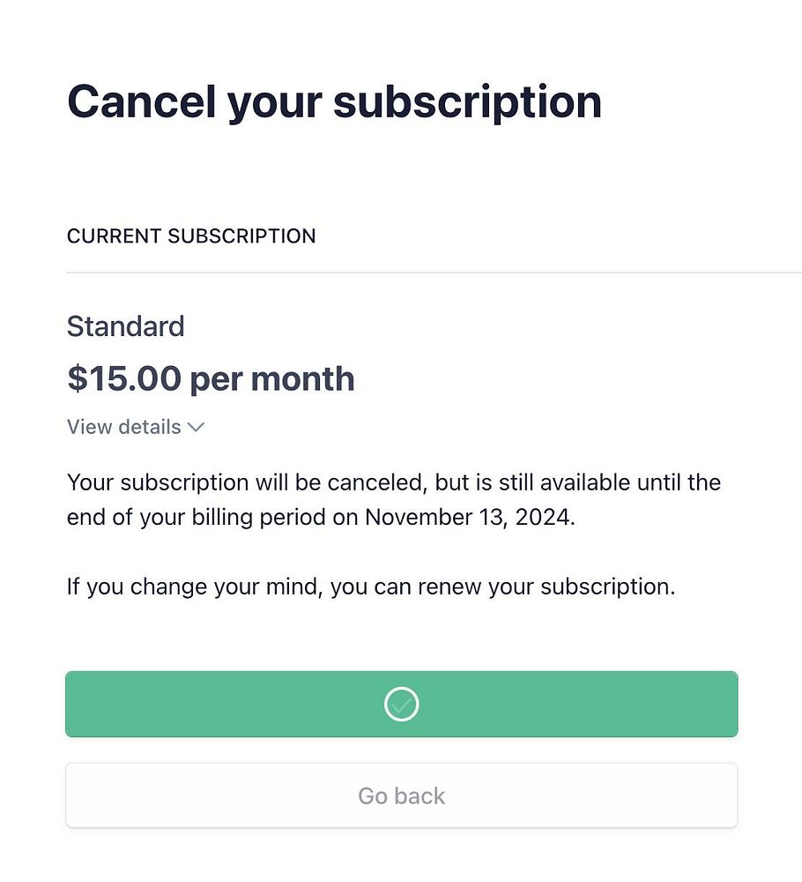Click the CURRENT SUBSCRIPTION section label
The image size is (802, 882).
click(x=191, y=236)
